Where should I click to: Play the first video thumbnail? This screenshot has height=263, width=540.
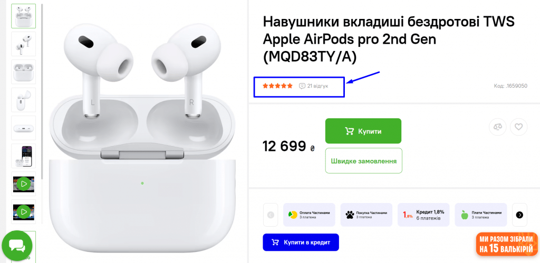[23, 184]
